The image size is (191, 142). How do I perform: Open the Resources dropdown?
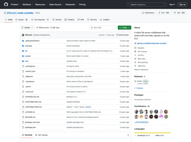(x=41, y=4)
